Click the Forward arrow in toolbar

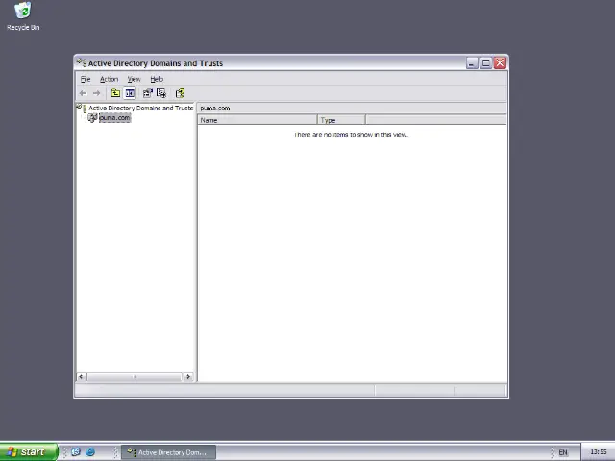pyautogui.click(x=96, y=93)
